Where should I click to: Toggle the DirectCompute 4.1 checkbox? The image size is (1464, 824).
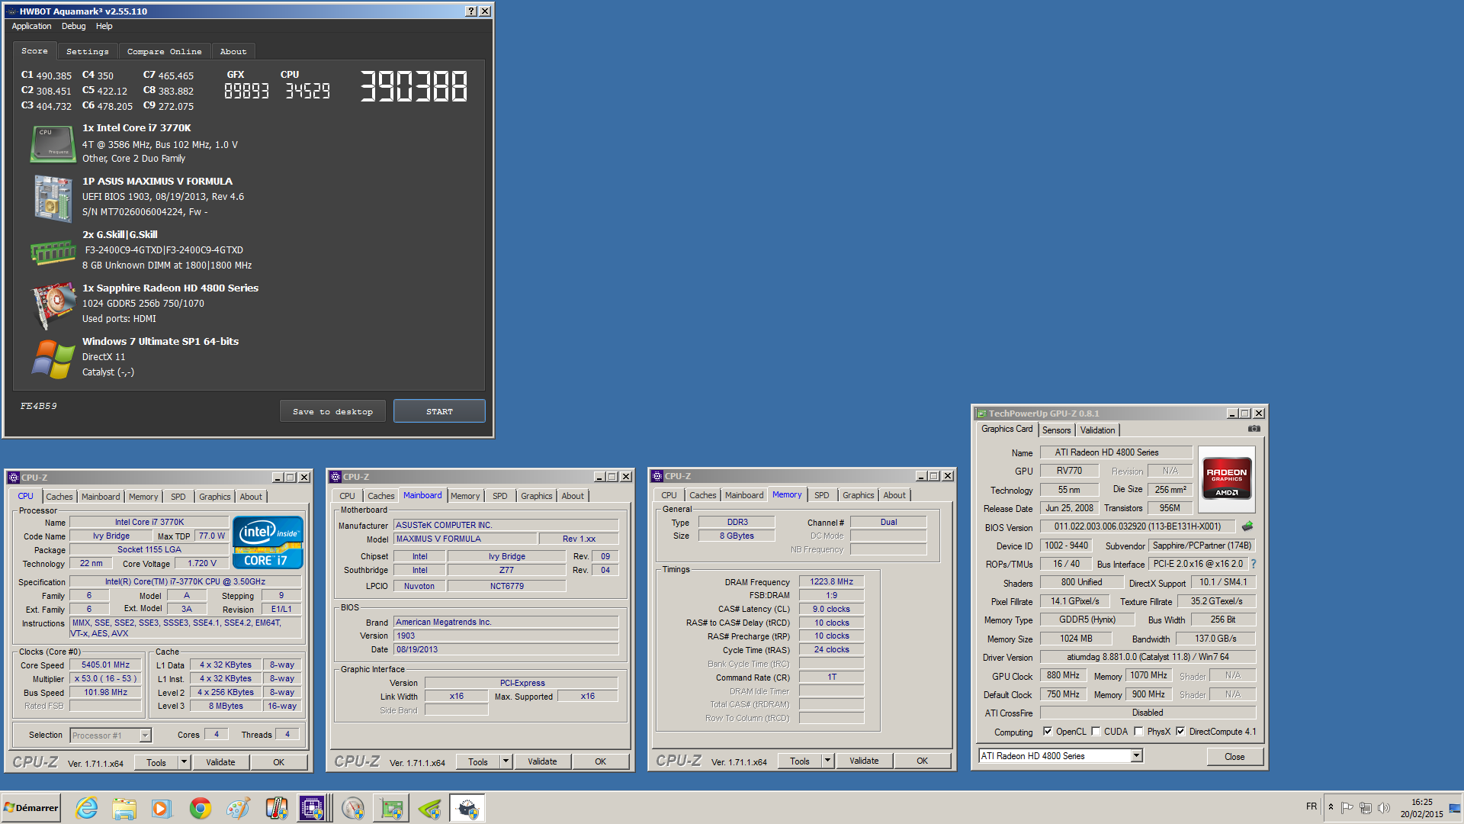(1180, 731)
